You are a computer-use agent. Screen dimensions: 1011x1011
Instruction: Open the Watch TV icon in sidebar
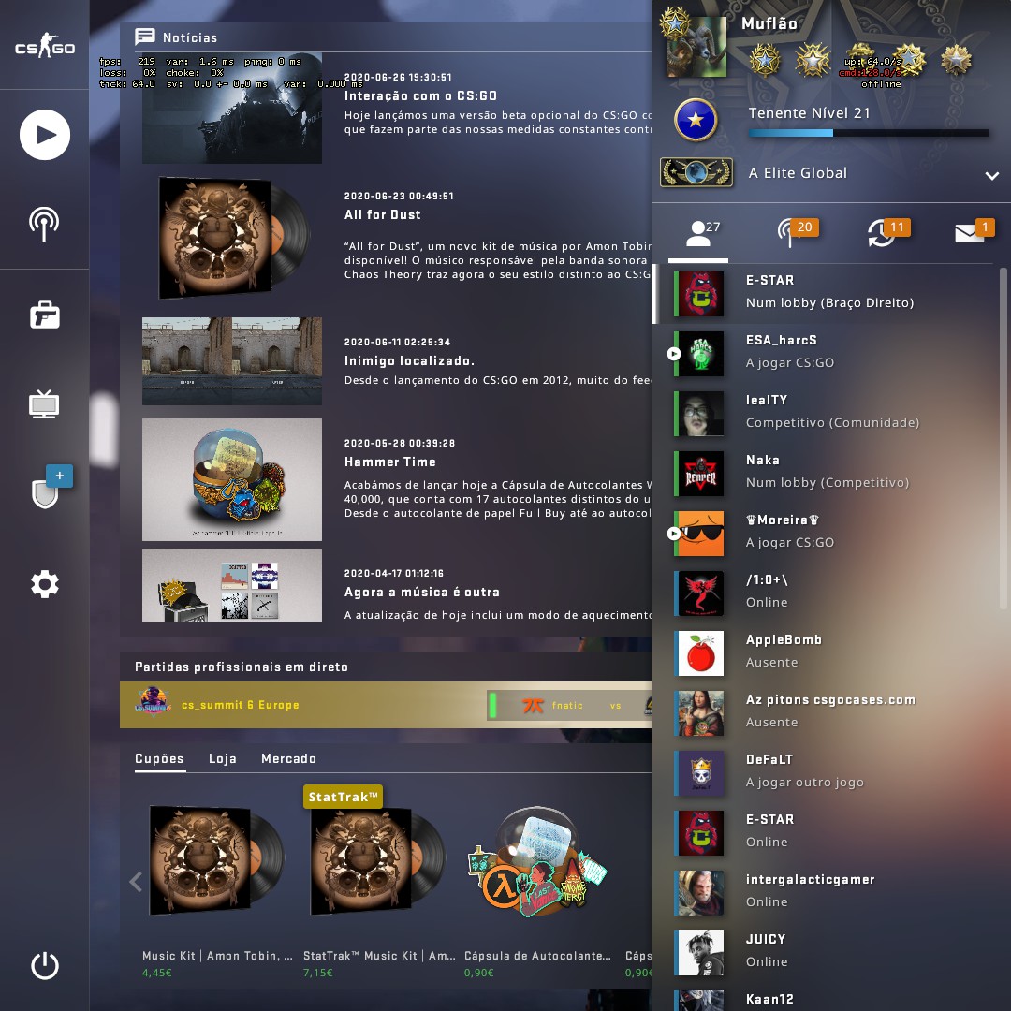pyautogui.click(x=45, y=404)
